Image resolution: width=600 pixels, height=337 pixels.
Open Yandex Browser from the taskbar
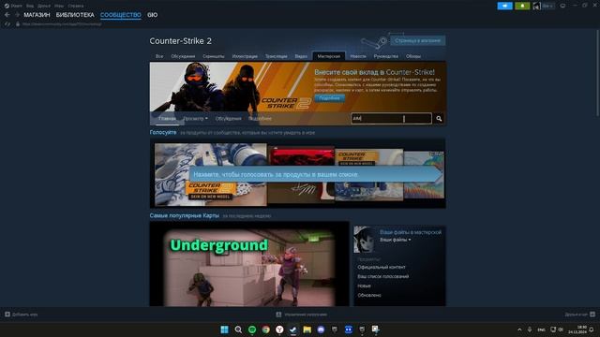click(x=279, y=330)
